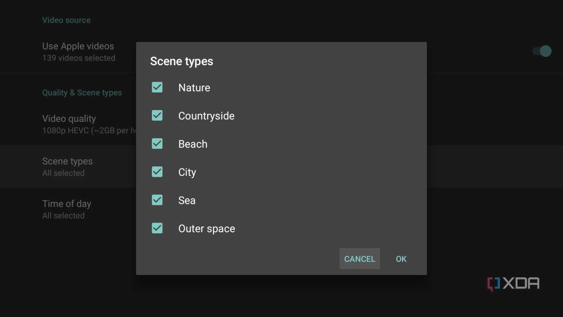This screenshot has height=317, width=563.
Task: Open the Video quality setting
Action: click(89, 124)
